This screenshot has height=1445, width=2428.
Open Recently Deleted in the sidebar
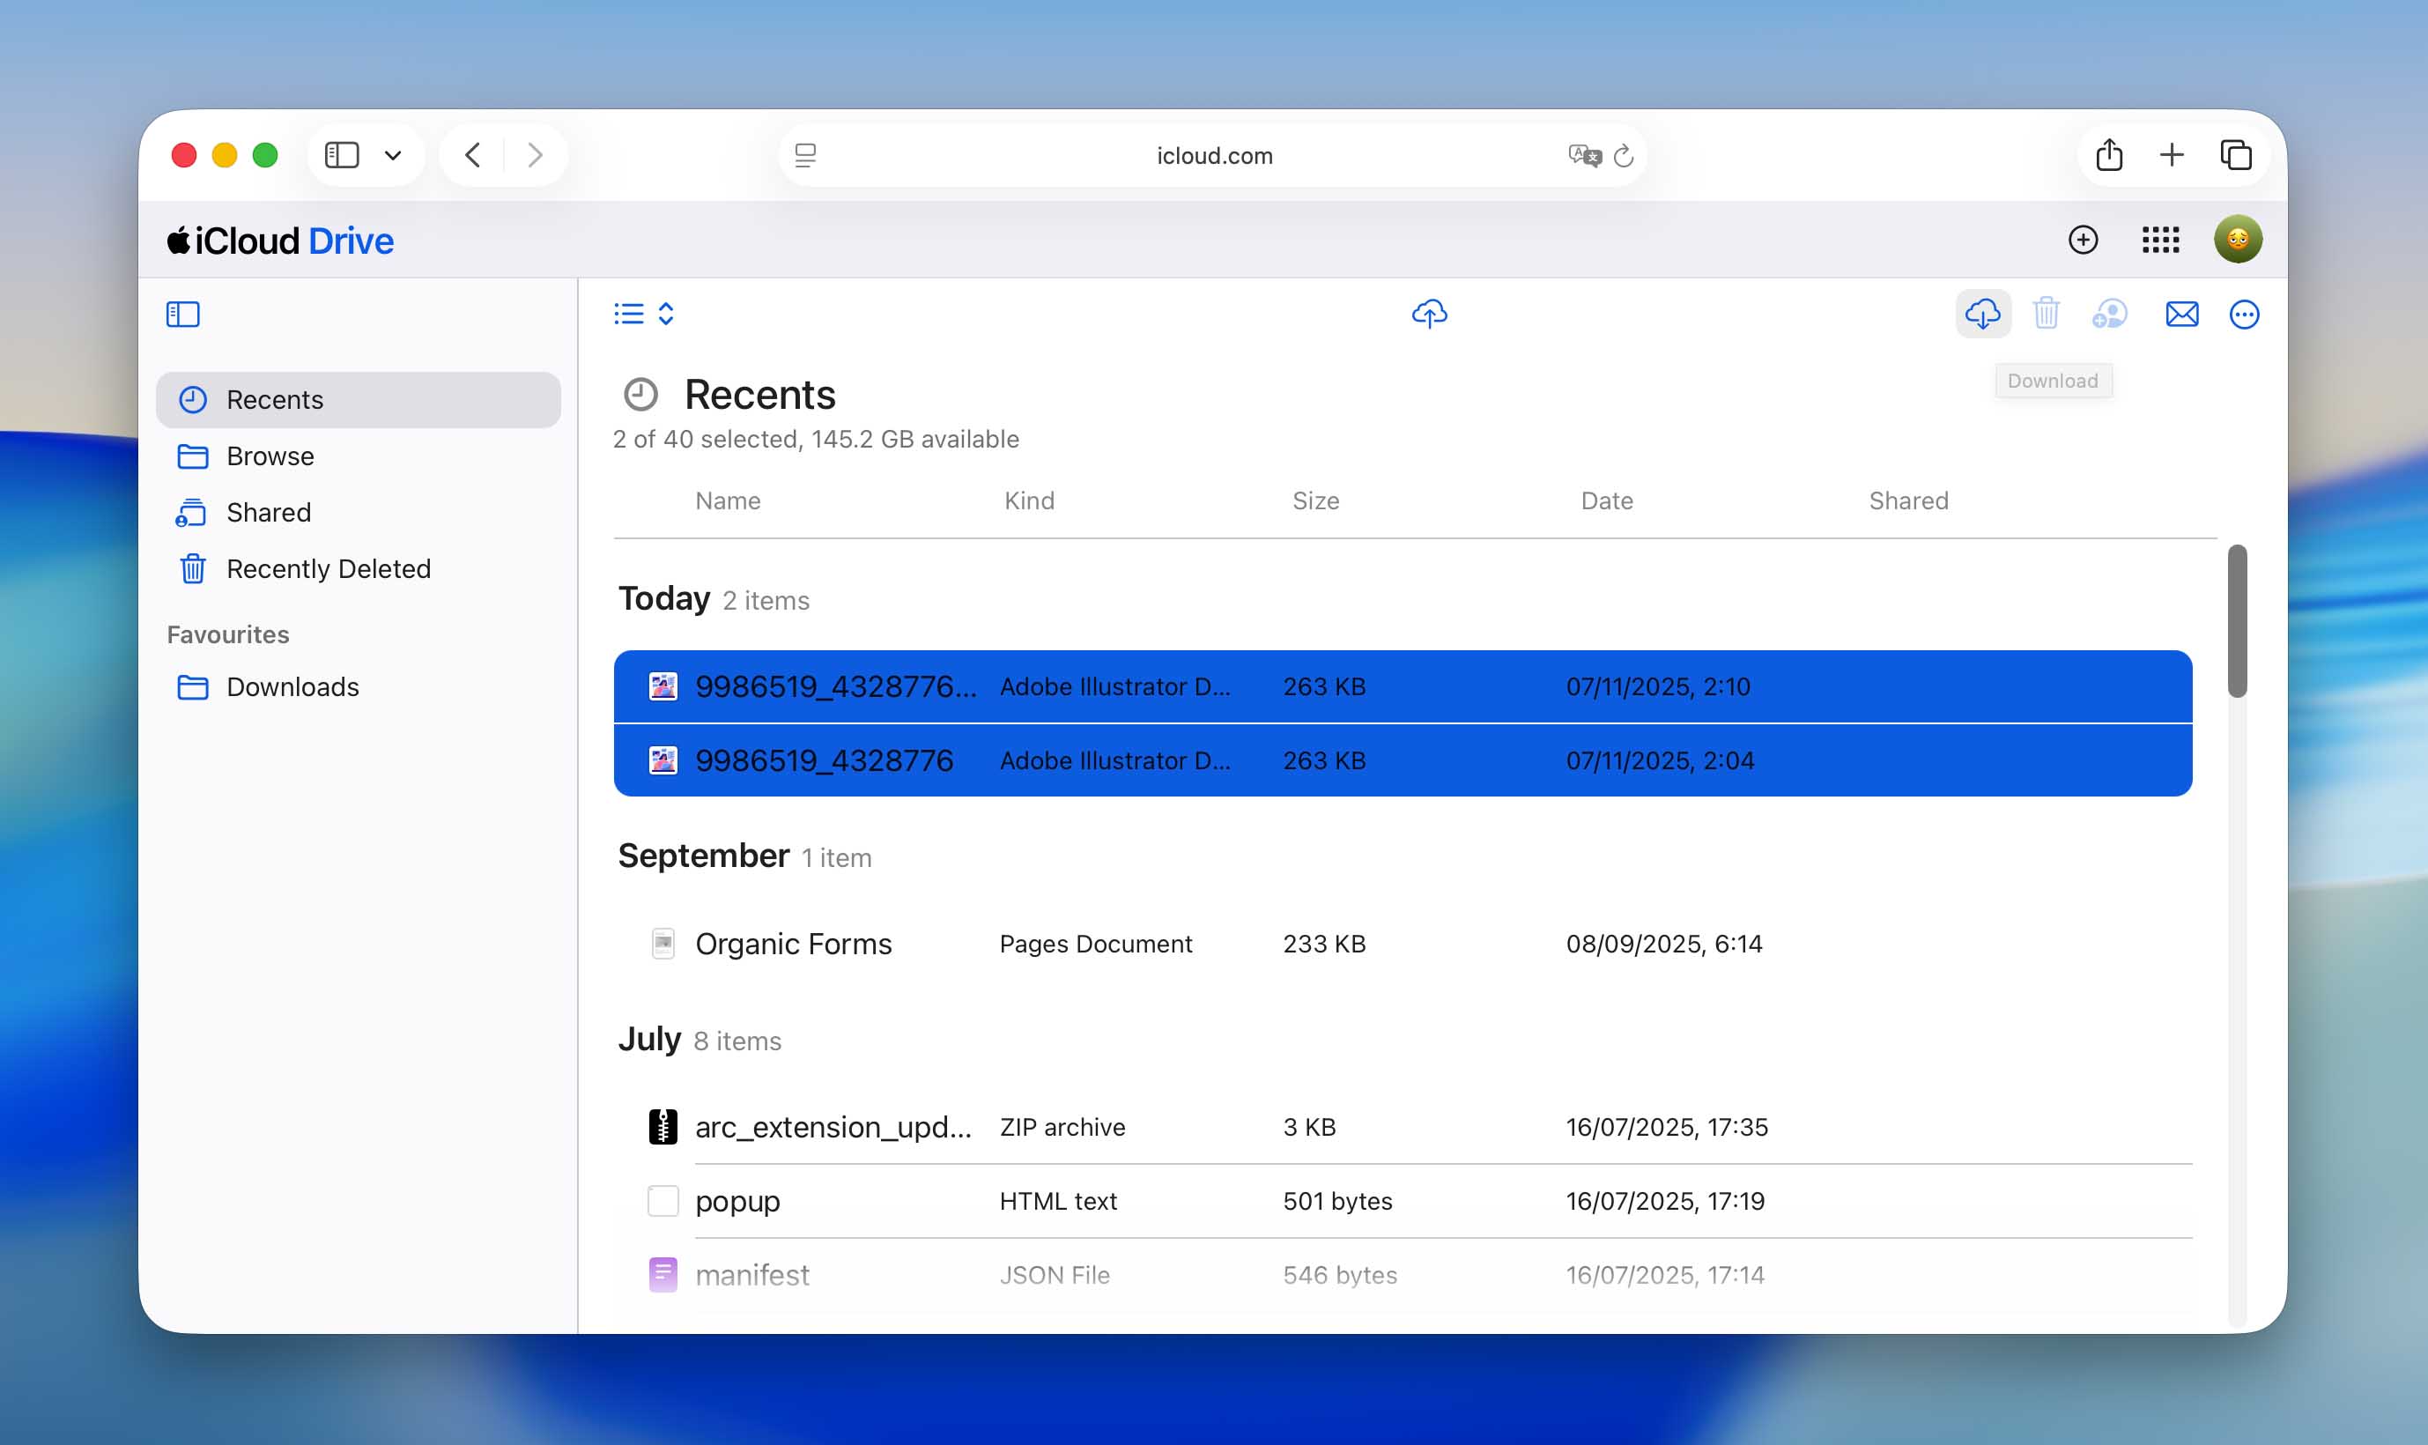328,568
